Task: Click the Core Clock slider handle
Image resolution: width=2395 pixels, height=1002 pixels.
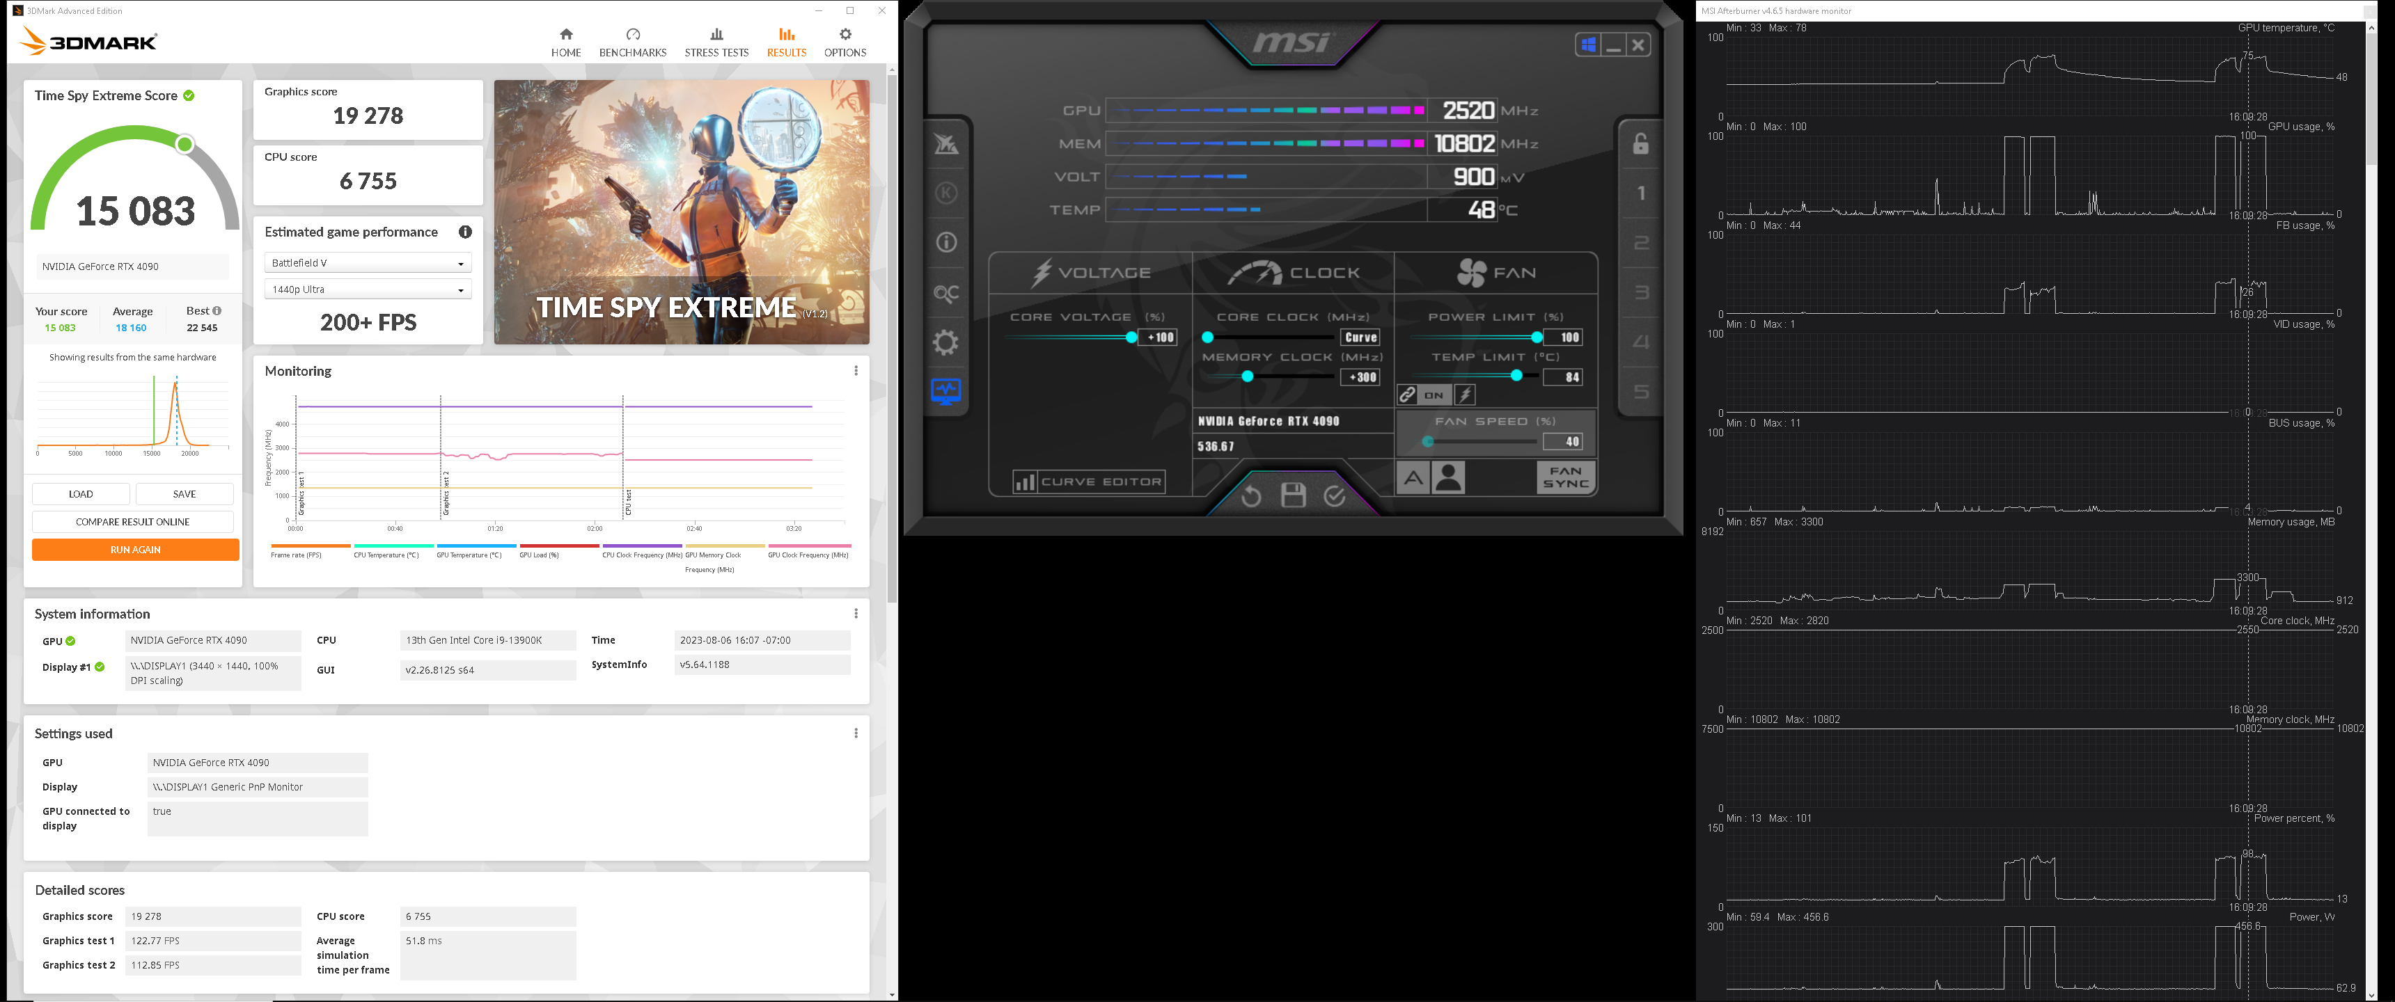Action: click(x=1207, y=337)
